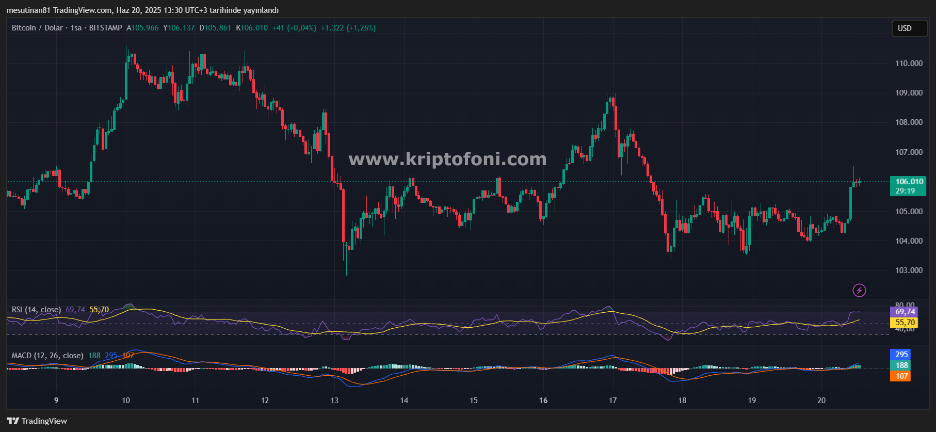
Task: Click the 105.000 price axis label
Action: coord(909,212)
